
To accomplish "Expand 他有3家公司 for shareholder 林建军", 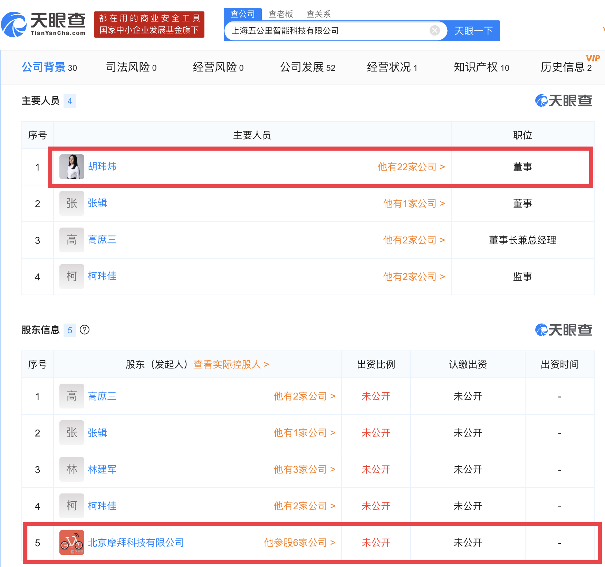I will pos(305,470).
